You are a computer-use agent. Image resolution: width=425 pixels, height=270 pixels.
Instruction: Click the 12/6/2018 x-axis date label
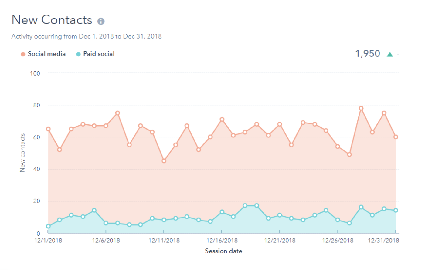tap(106, 241)
